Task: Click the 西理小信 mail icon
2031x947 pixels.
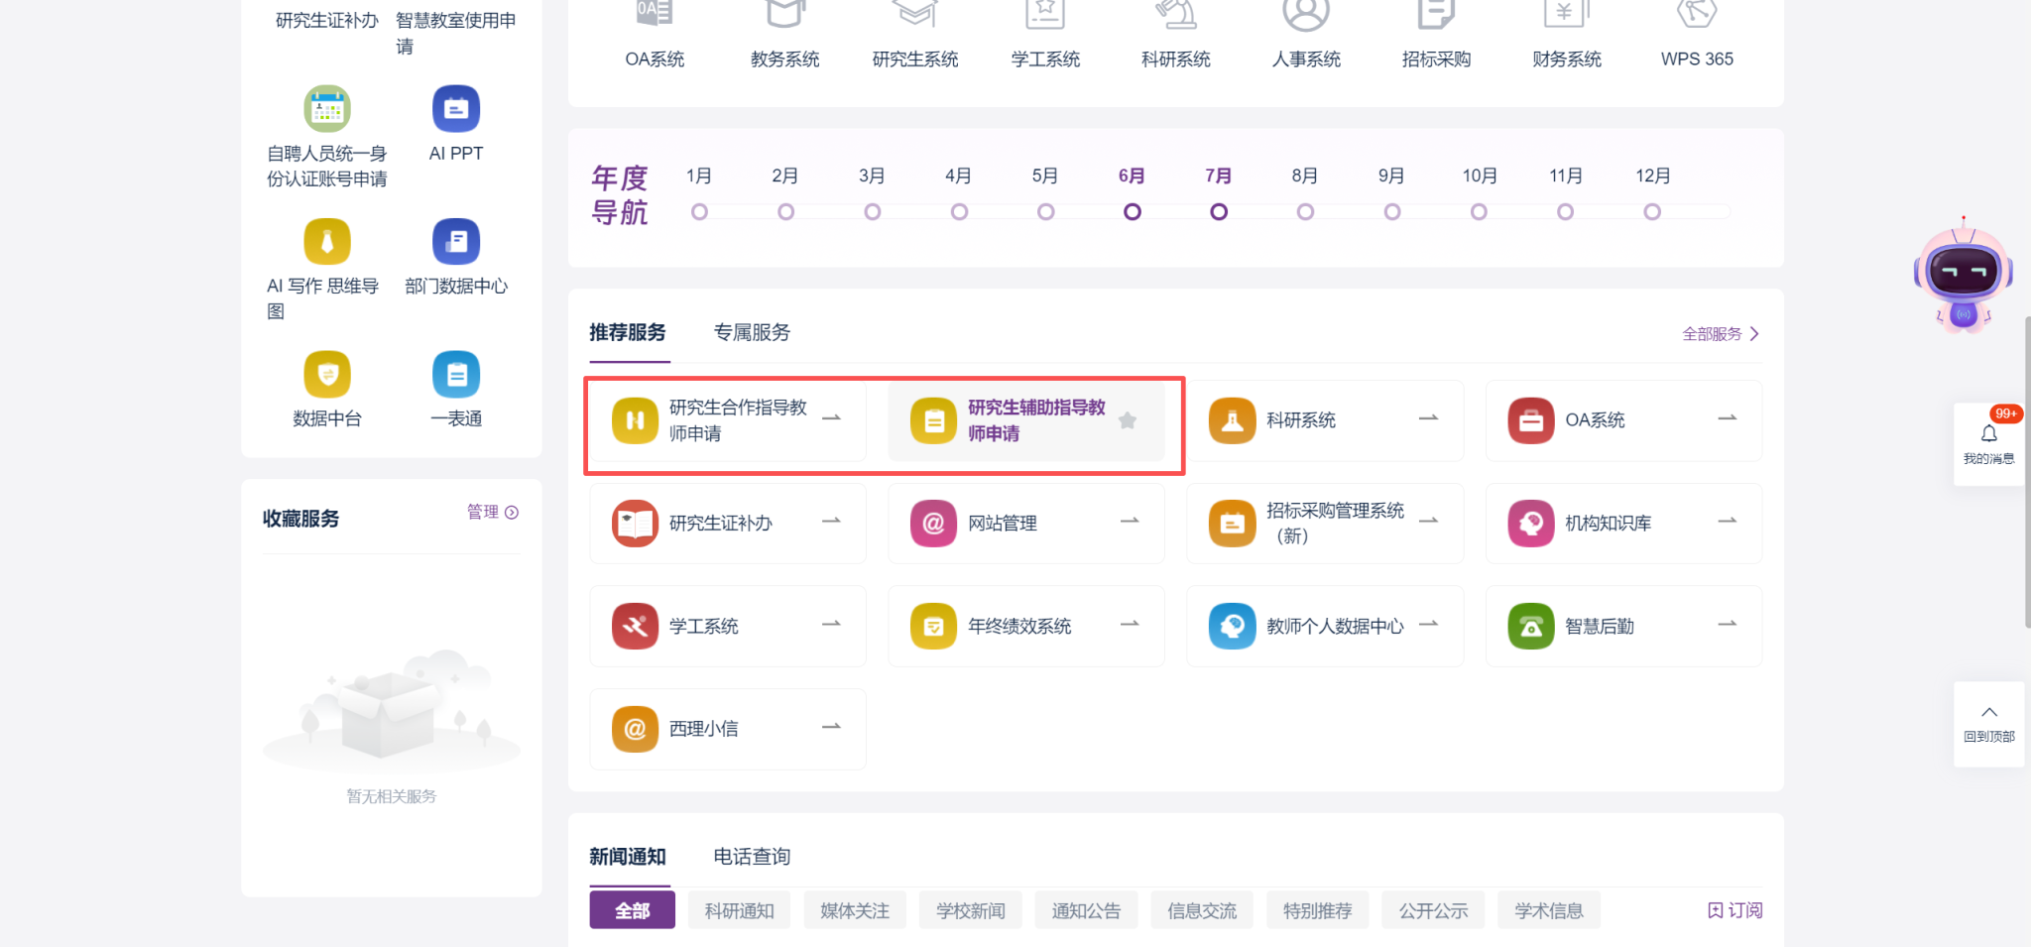Action: pos(635,729)
